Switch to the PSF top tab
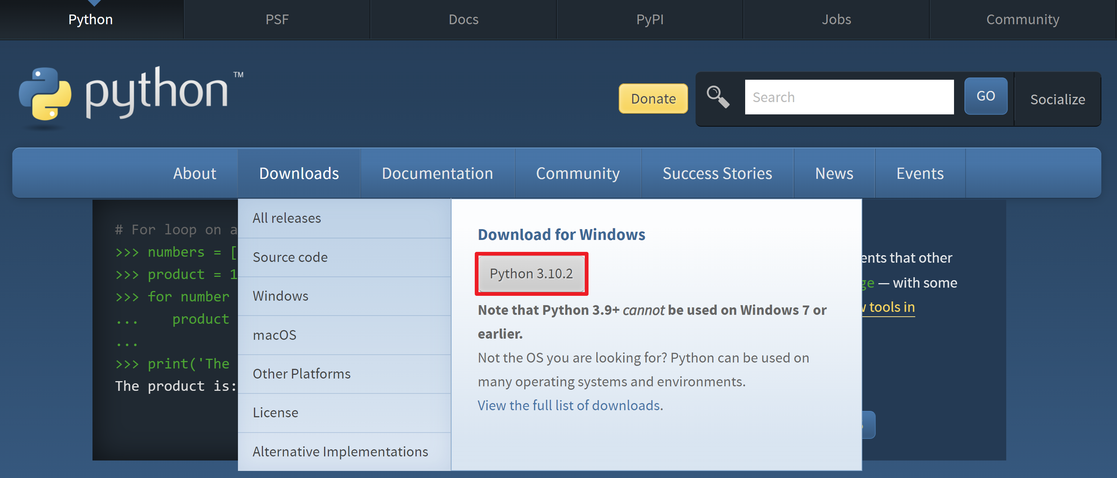The width and height of the screenshot is (1117, 478). point(277,19)
